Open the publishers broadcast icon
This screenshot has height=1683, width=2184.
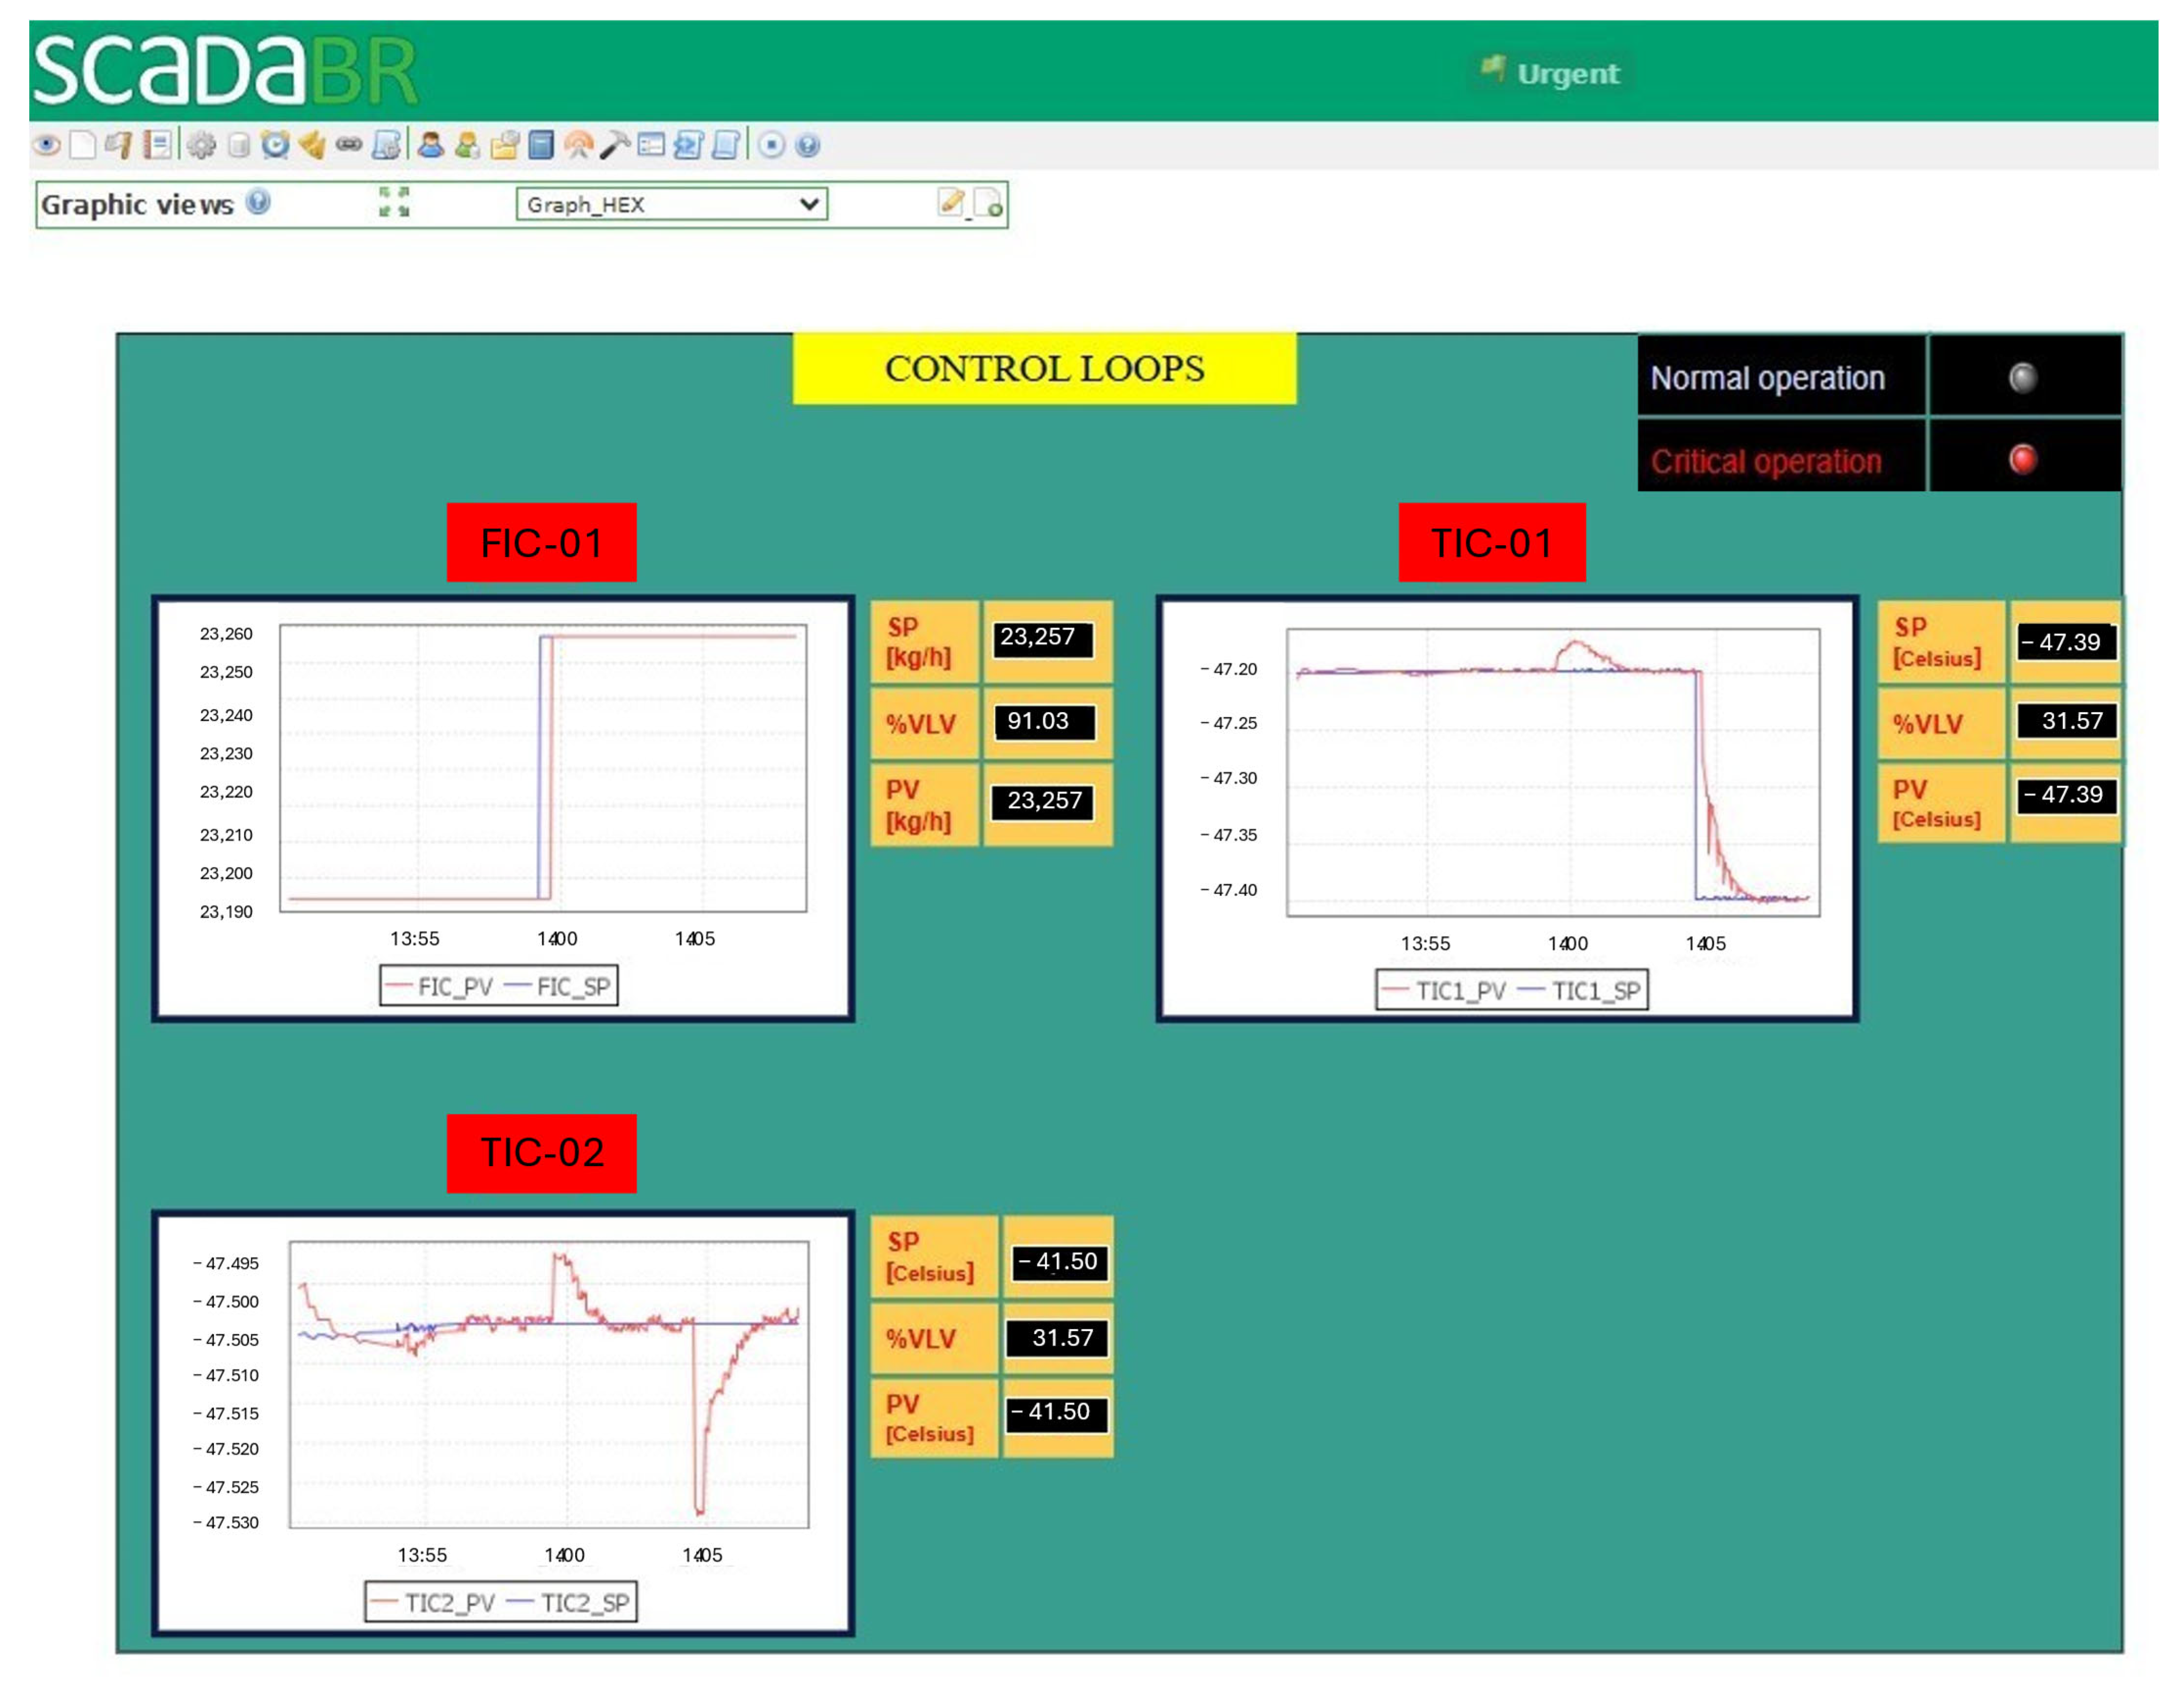(578, 146)
